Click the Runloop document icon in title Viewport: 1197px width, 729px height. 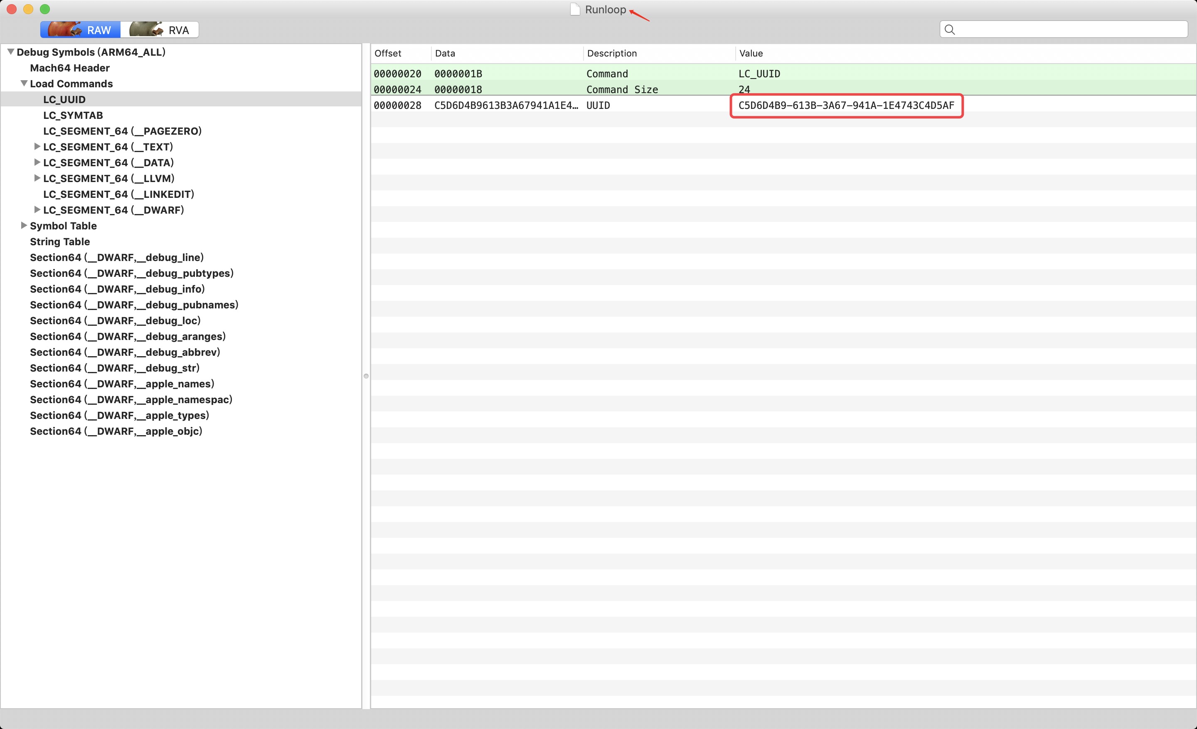click(575, 10)
